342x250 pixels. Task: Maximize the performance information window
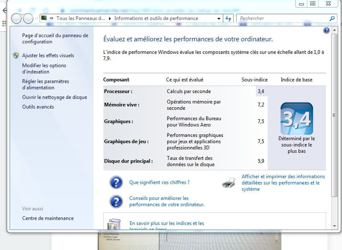click(x=313, y=4)
